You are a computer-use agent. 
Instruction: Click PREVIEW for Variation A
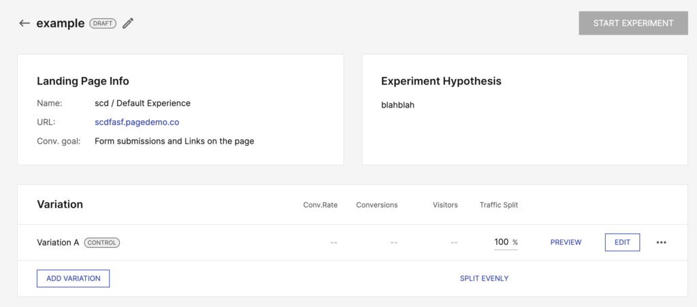(566, 242)
